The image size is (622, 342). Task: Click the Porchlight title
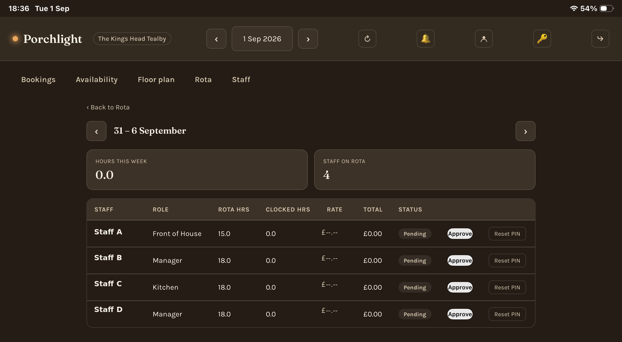tap(52, 39)
